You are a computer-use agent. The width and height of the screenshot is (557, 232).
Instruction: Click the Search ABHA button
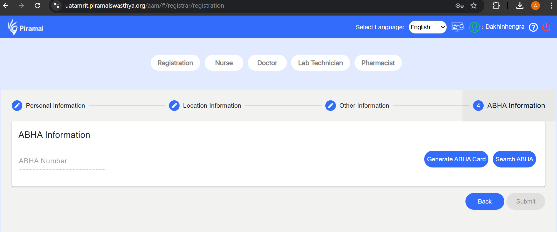[x=514, y=159]
